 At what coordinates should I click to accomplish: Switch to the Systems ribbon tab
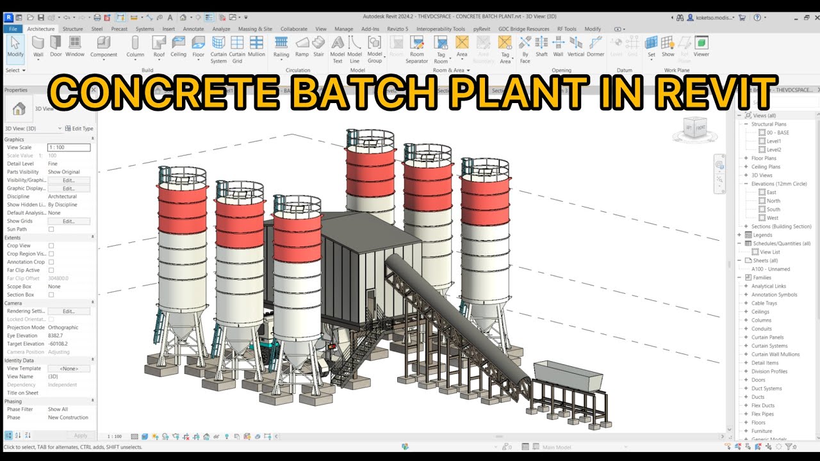145,29
